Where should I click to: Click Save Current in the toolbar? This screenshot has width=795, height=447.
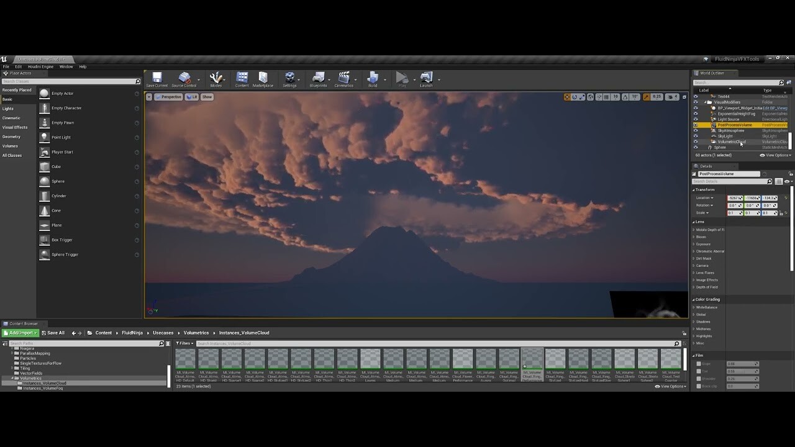point(157,78)
